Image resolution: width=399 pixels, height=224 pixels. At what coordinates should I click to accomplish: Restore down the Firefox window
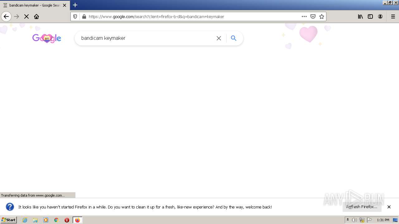390,2
